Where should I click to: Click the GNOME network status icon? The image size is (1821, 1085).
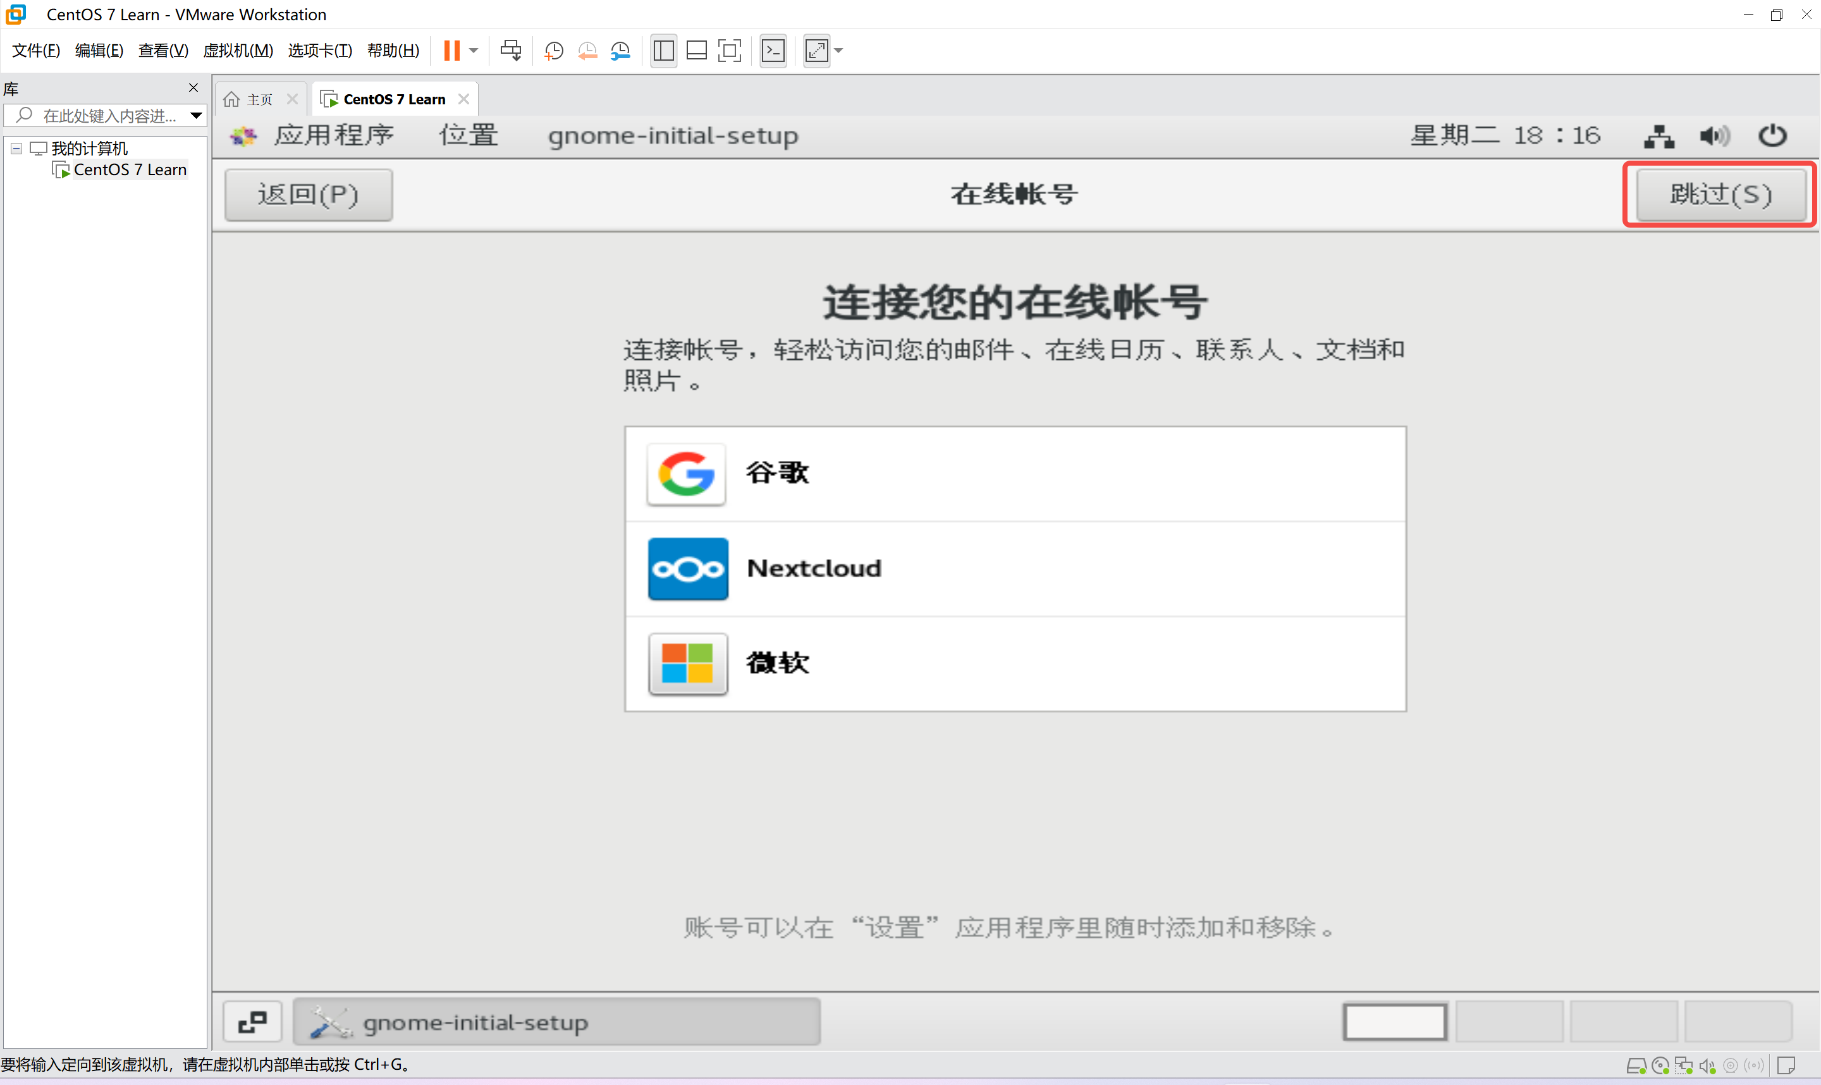point(1659,136)
